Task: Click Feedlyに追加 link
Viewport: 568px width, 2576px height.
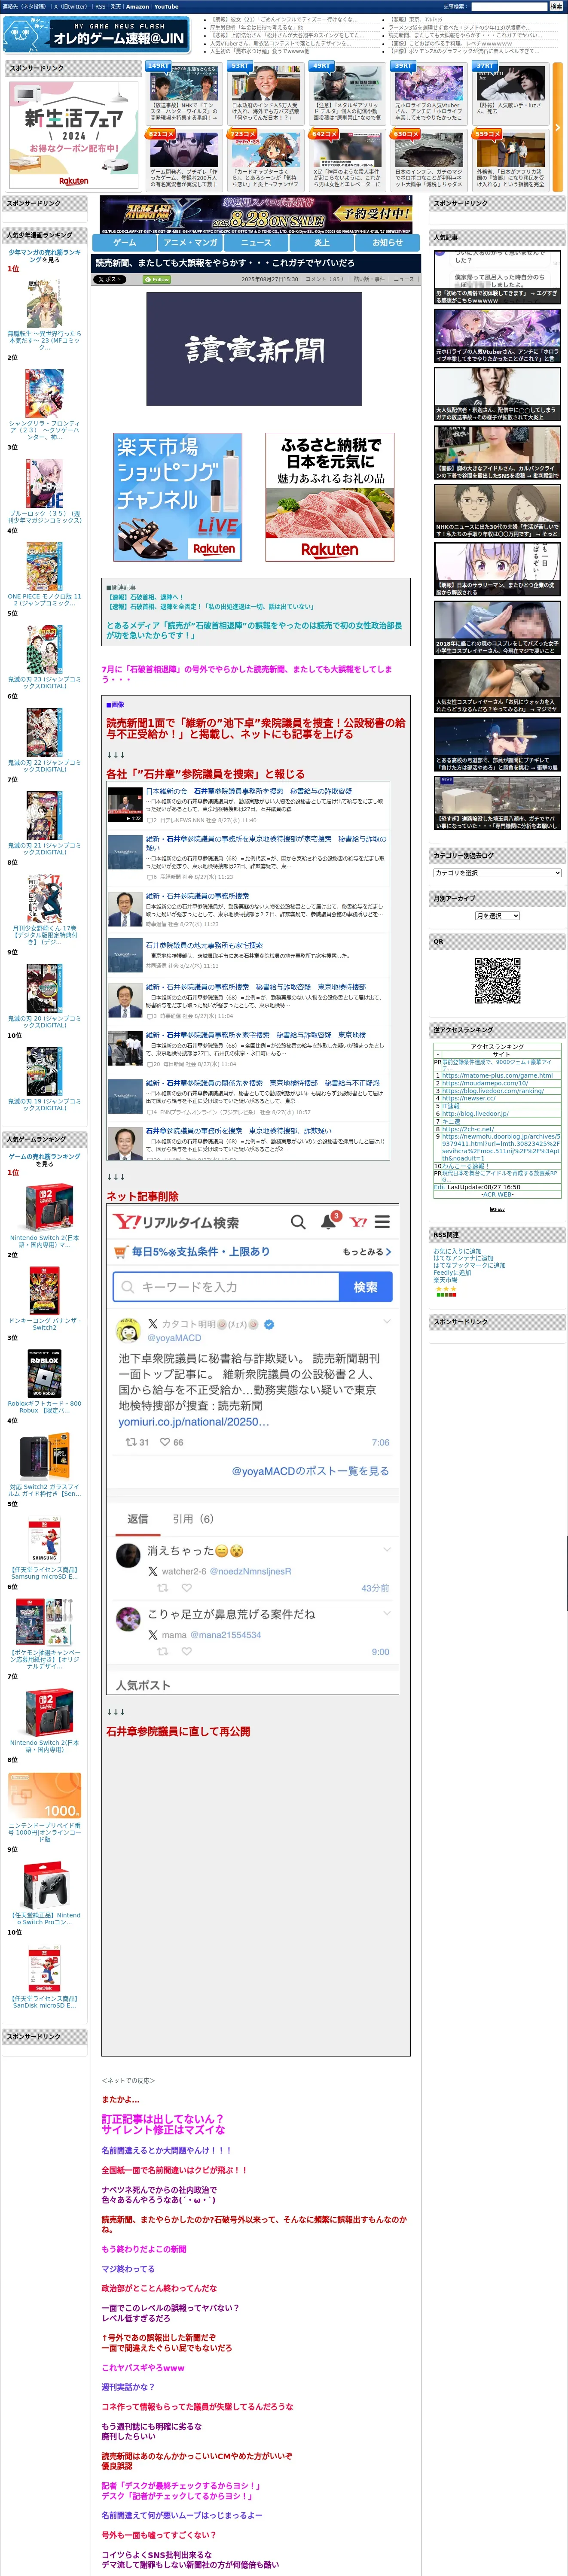Action: (x=451, y=1272)
